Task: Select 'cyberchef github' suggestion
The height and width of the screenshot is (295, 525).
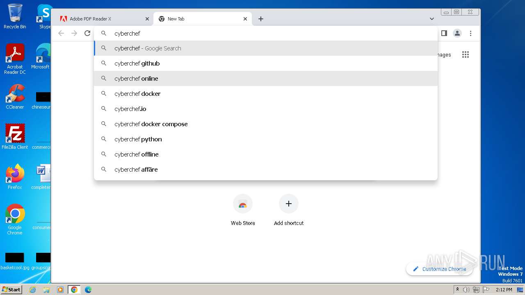Action: coord(266,64)
